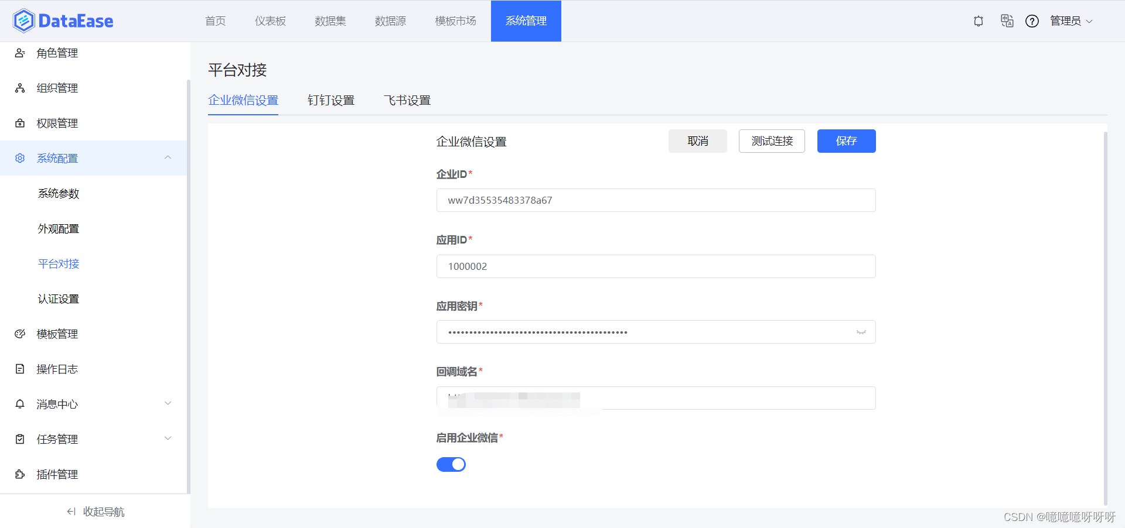Click the language translation icon
The image size is (1125, 528).
(x=1007, y=20)
